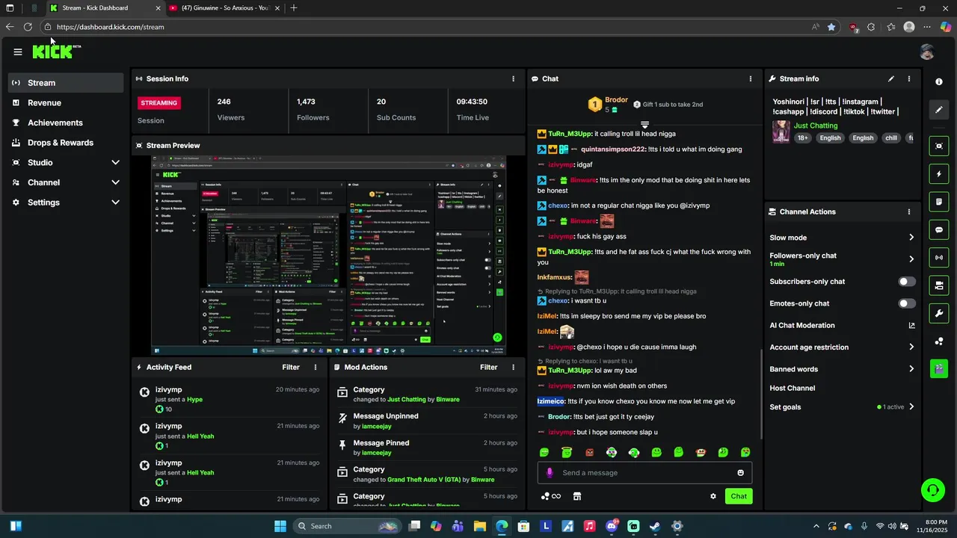
Task: Click Filter in Mod Actions
Action: [488, 367]
